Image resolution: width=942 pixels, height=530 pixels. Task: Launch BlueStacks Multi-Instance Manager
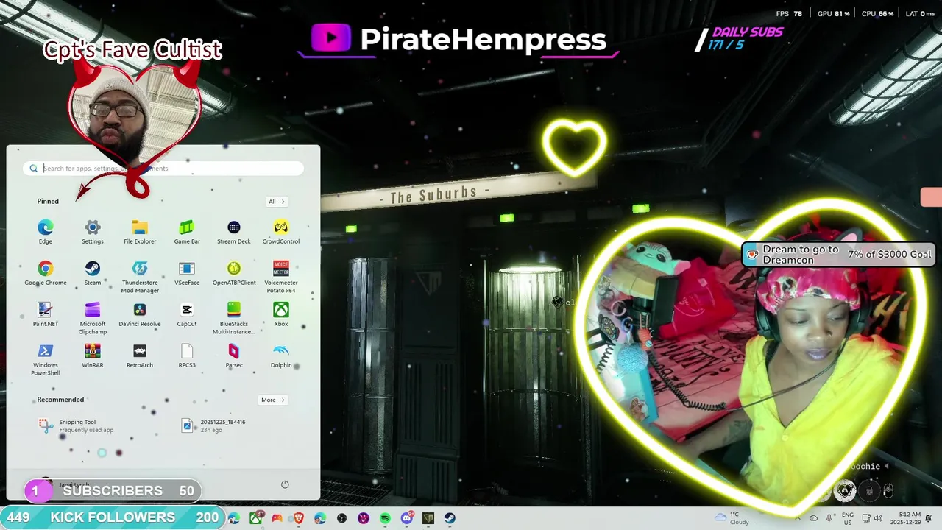[234, 318]
